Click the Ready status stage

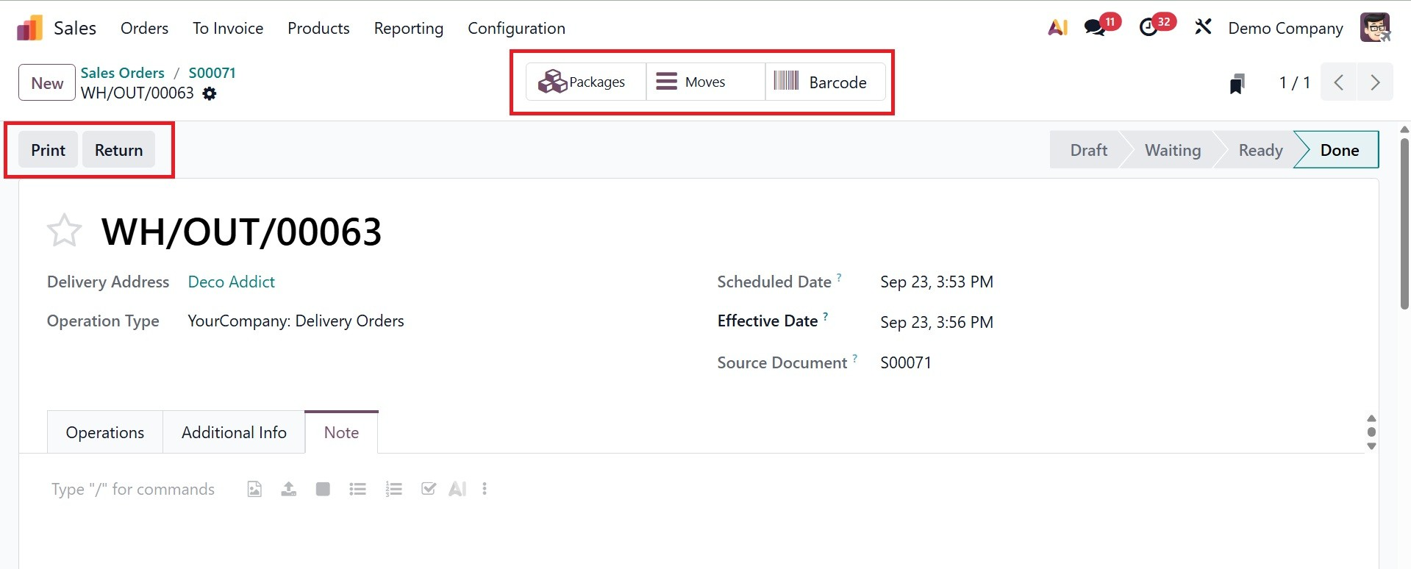(x=1260, y=150)
